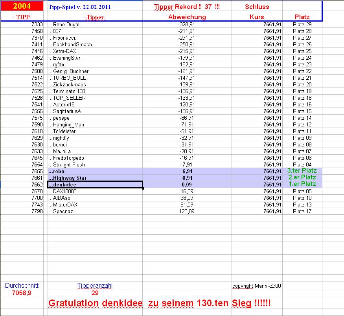The image size is (344, 316).
Task: Select the Kurs column header
Action: coord(257,17)
